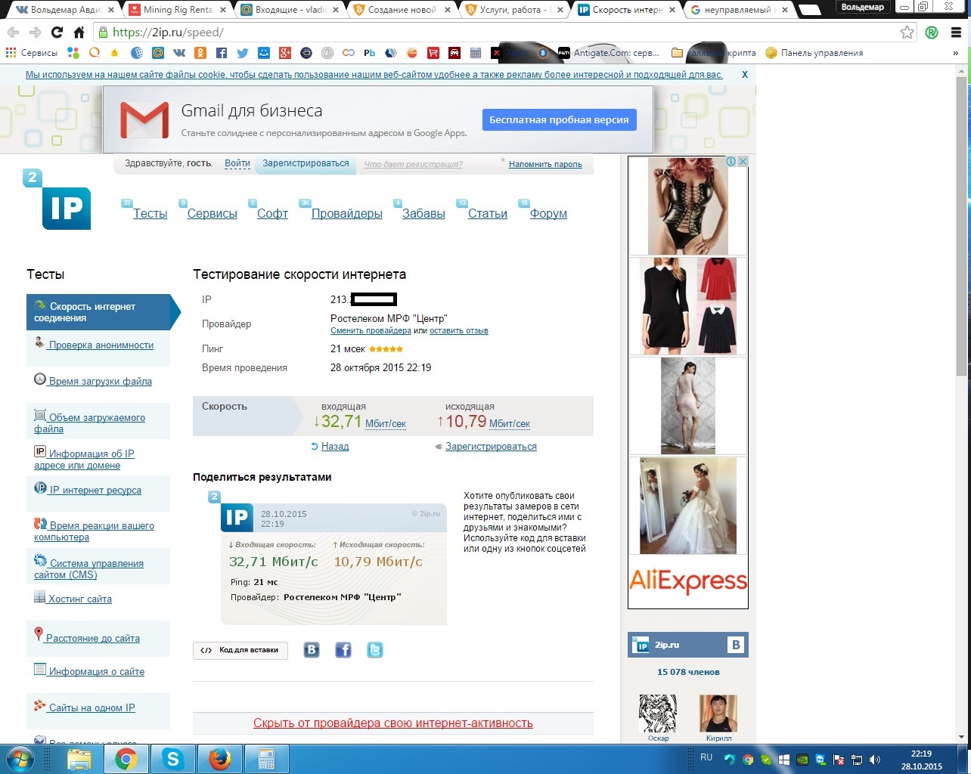
Task: Dismiss the cookie notice with X
Action: 745,75
